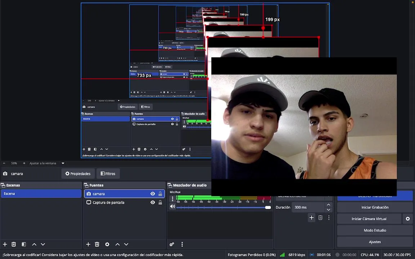The image size is (415, 259).
Task: Add a new scene with plus icon in Escenas
Action: (x=5, y=244)
